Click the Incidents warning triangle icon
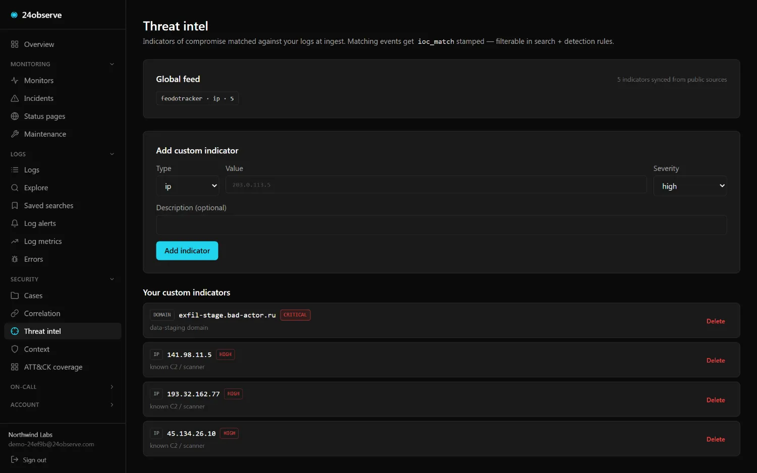757x473 pixels. [15, 98]
